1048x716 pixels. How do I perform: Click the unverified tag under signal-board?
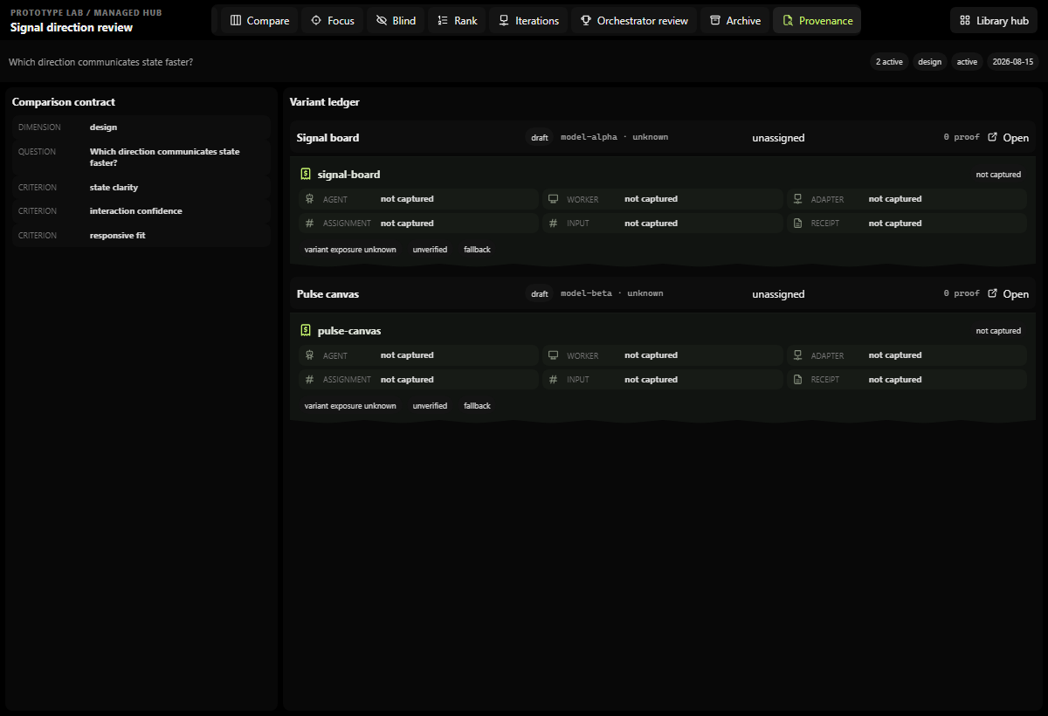(430, 250)
